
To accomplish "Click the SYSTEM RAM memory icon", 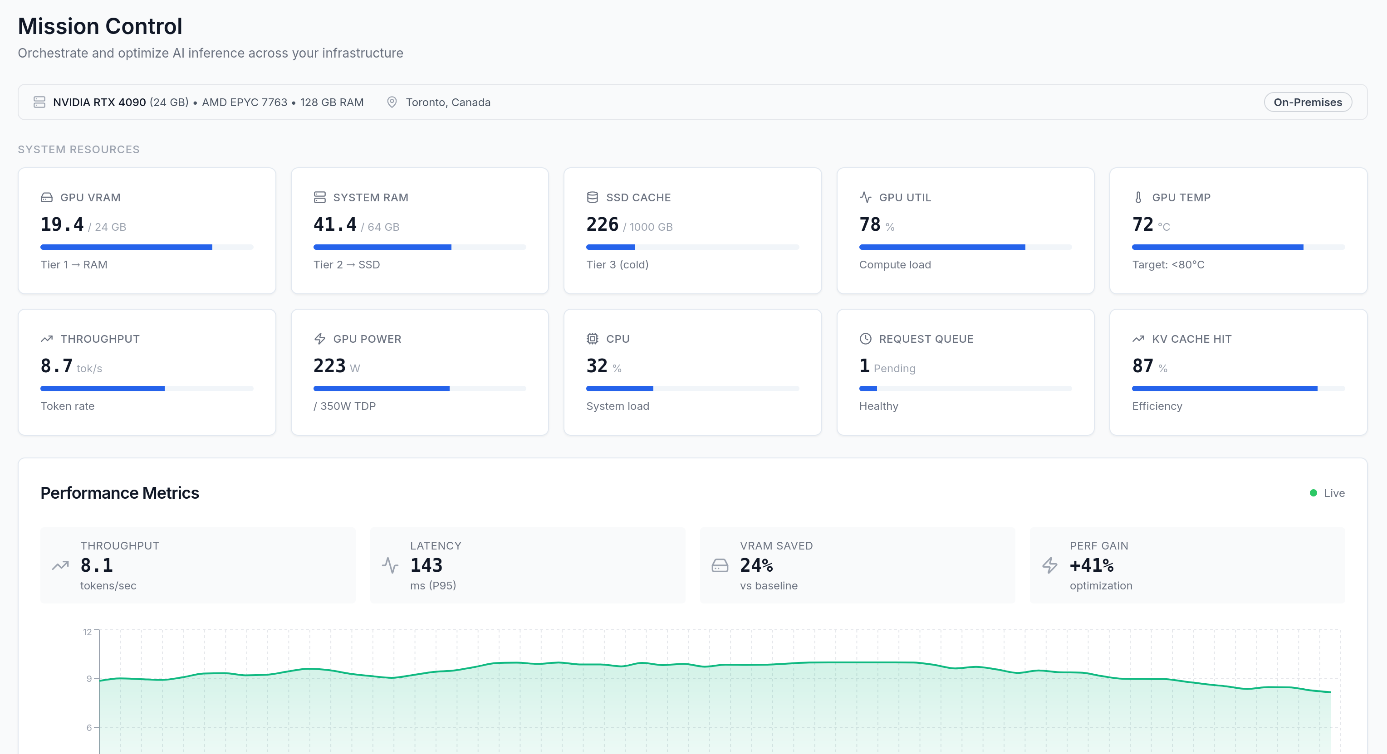I will pos(320,197).
